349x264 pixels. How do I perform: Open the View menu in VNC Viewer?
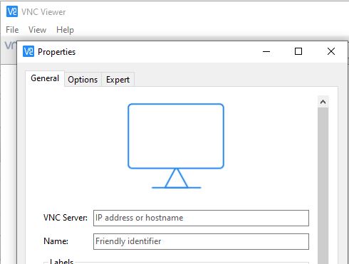pyautogui.click(x=37, y=30)
